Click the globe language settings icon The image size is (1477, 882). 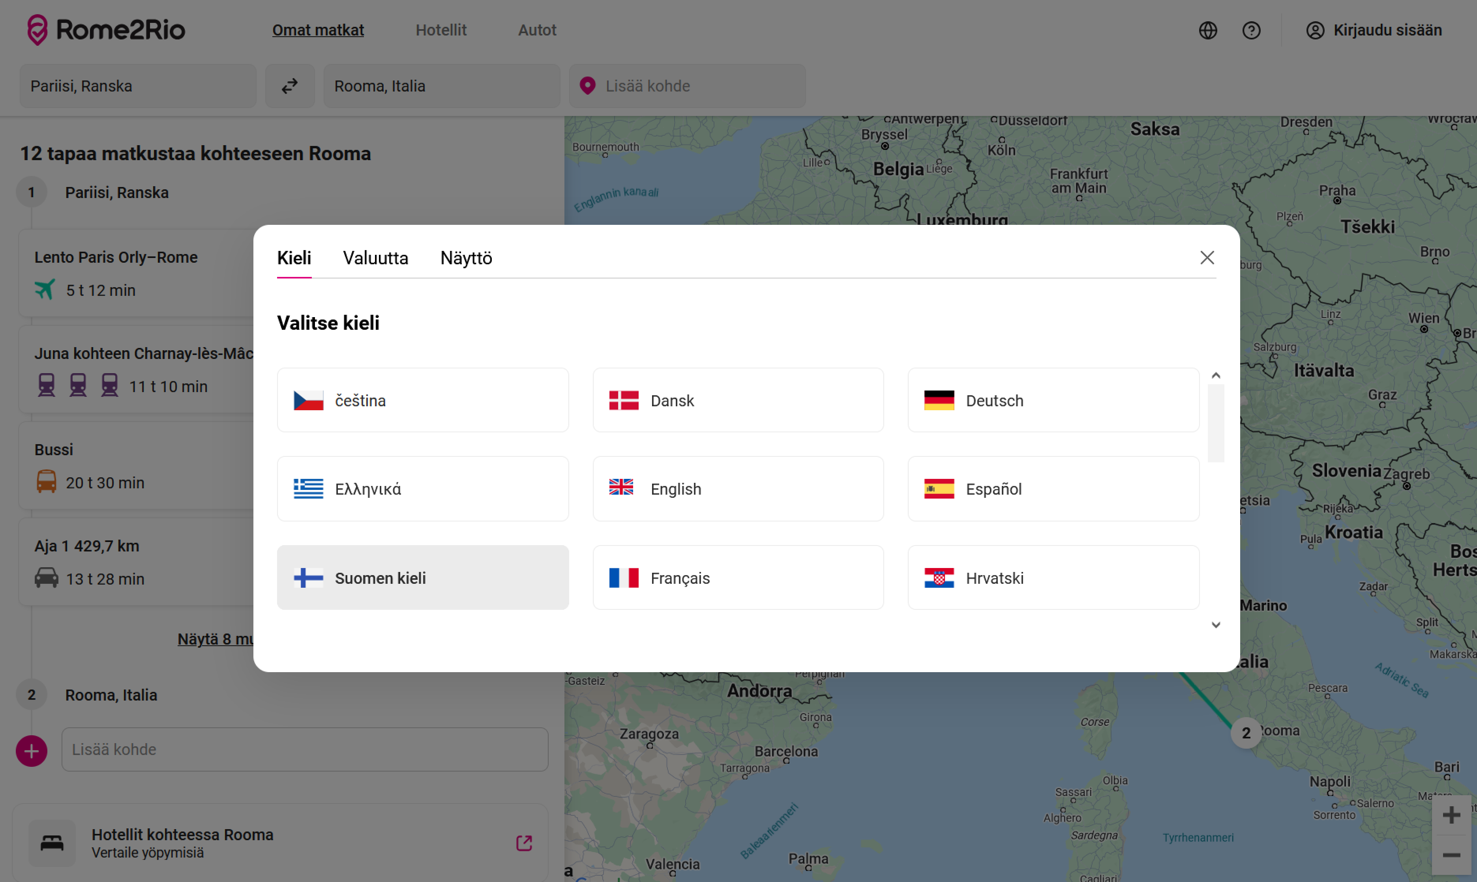pyautogui.click(x=1208, y=30)
